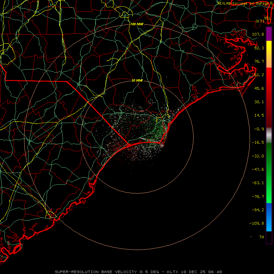Click the 100 NMI range ring label
Viewport: 274px width, 274px height.
[x=137, y=24]
